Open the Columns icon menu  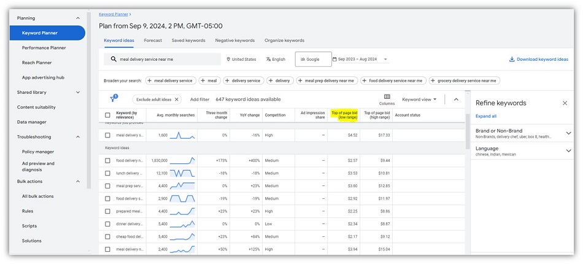pos(387,96)
